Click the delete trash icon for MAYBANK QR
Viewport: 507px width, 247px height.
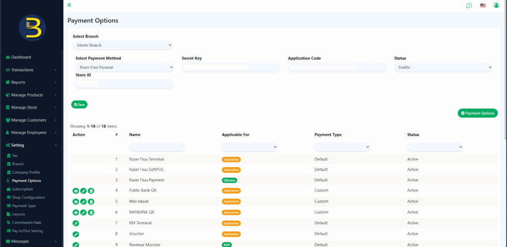(x=91, y=212)
